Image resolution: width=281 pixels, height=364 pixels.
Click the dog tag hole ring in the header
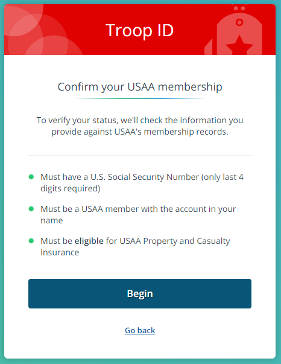coord(239,22)
